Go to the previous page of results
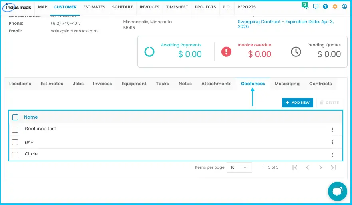Image resolution: width=352 pixels, height=205 pixels. [x=308, y=167]
